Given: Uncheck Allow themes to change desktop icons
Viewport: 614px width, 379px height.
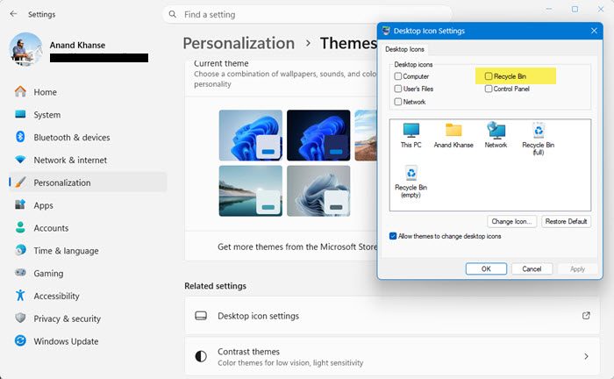Looking at the screenshot, I should point(393,236).
